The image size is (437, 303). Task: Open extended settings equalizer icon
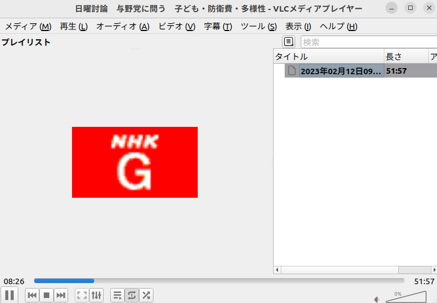click(96, 295)
